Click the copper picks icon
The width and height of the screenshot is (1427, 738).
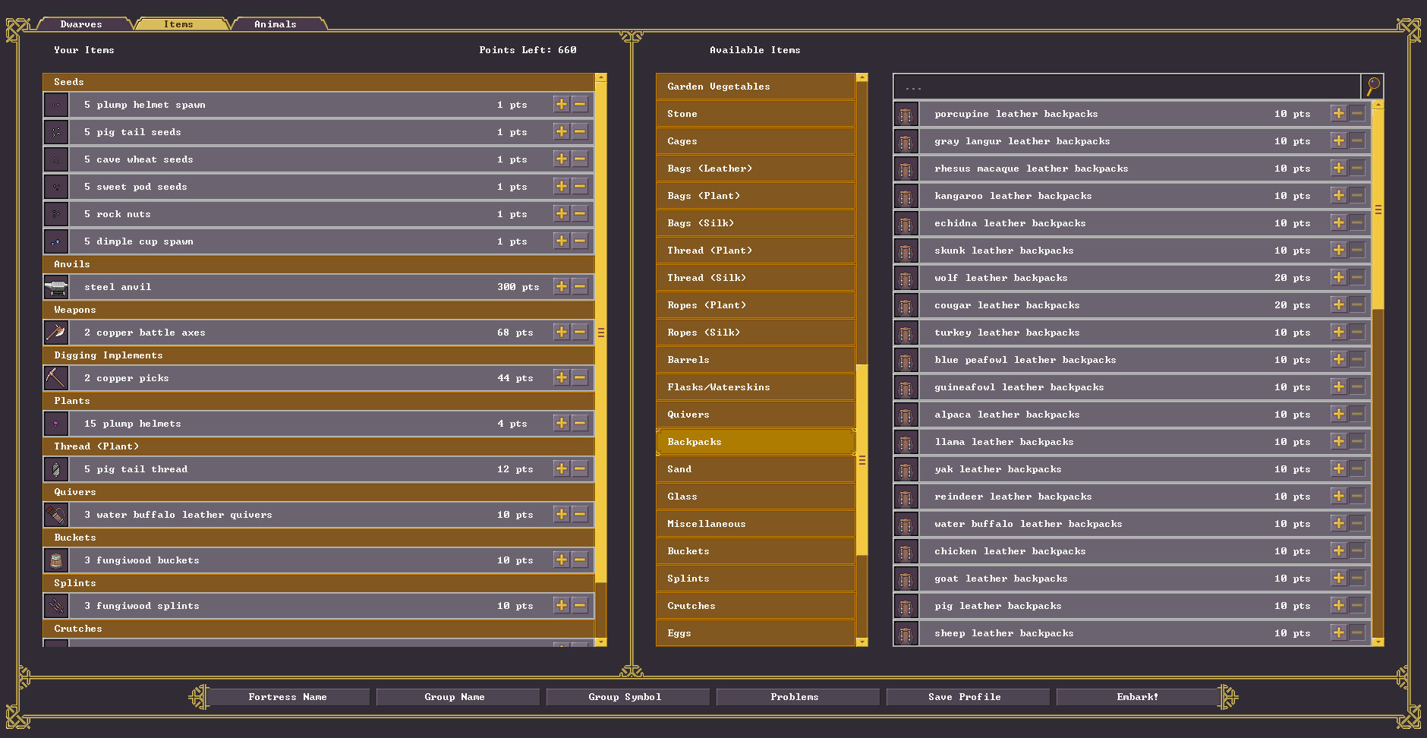pyautogui.click(x=56, y=378)
